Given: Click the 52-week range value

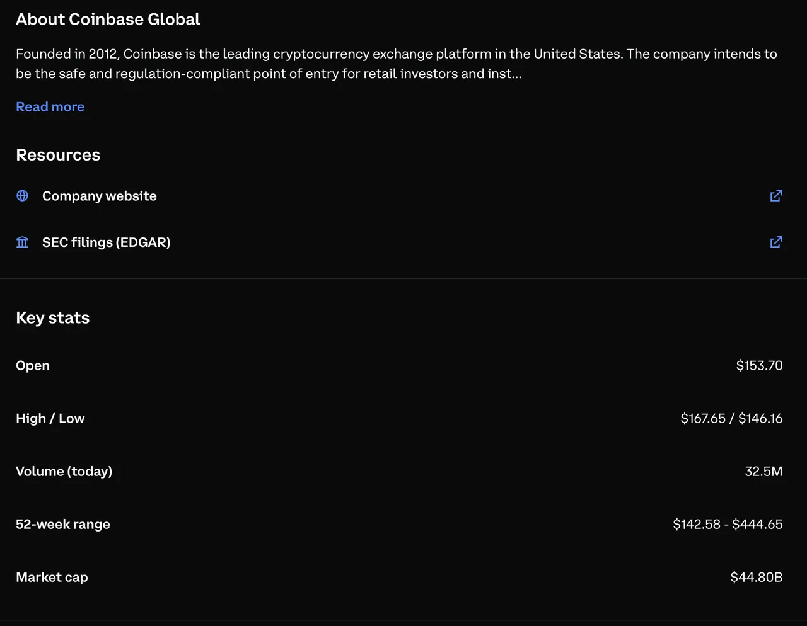Looking at the screenshot, I should coord(728,524).
